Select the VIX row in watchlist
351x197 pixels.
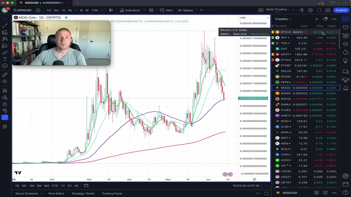pyautogui.click(x=306, y=166)
